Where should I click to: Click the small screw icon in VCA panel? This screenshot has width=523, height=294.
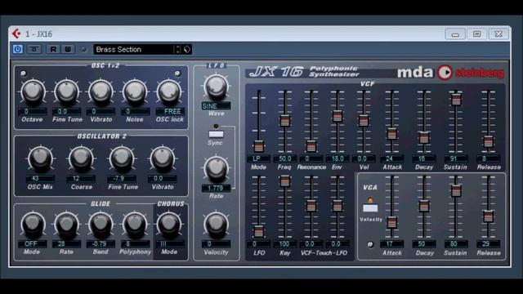click(x=370, y=244)
